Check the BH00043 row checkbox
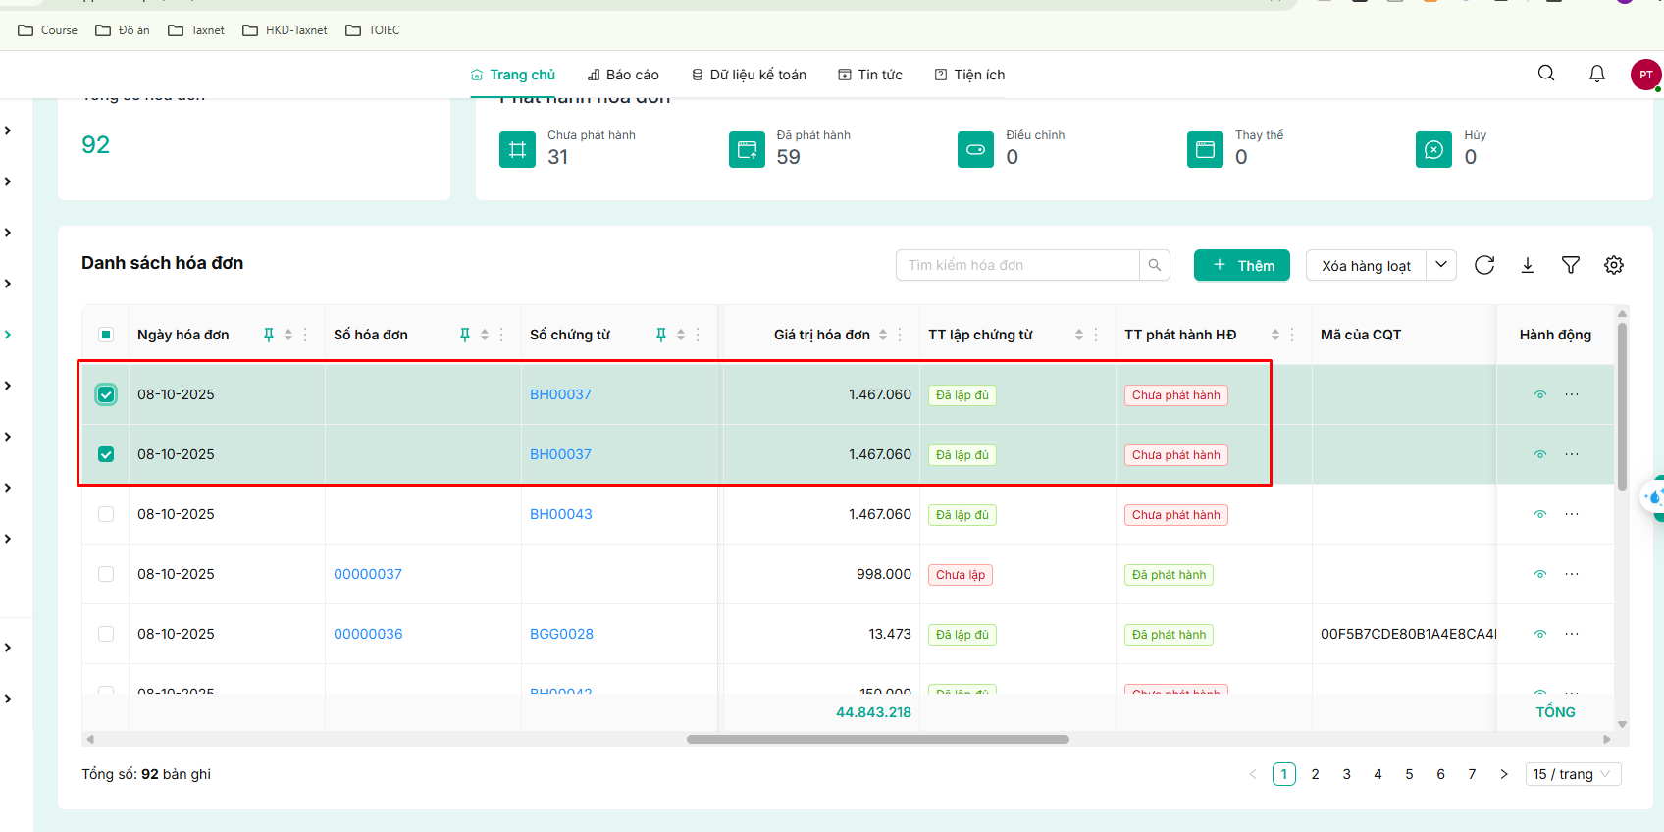This screenshot has width=1664, height=832. click(x=106, y=514)
